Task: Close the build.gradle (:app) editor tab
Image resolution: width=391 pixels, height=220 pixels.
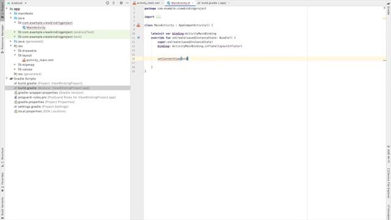Action: pyautogui.click(x=229, y=3)
